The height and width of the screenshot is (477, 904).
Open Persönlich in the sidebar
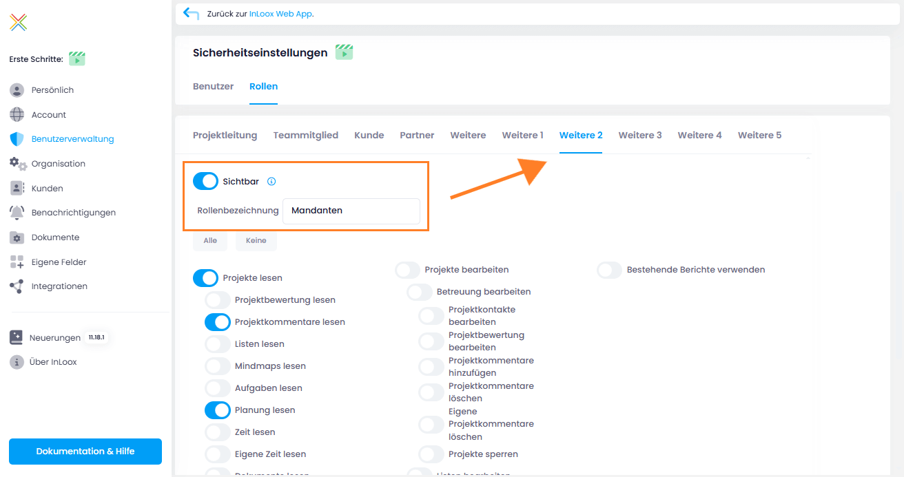tap(52, 90)
